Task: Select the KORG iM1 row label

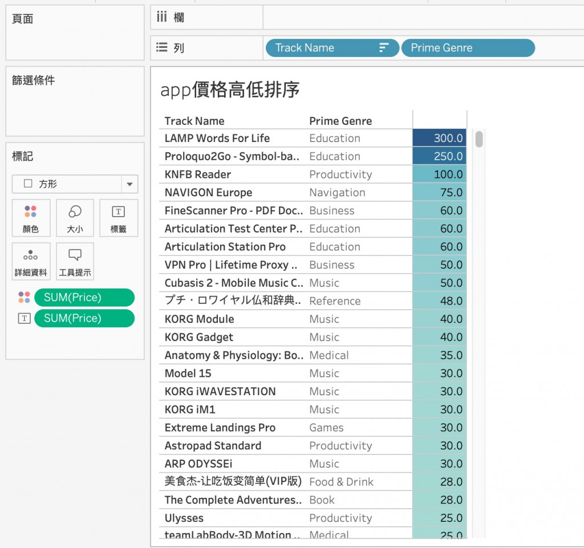Action: (x=190, y=409)
